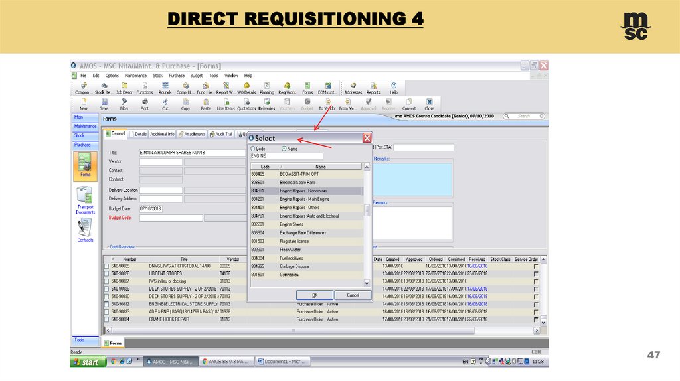Viewport: 680px width, 381px height.
Task: Collapse the Purchase sidebar section
Action: 85,145
